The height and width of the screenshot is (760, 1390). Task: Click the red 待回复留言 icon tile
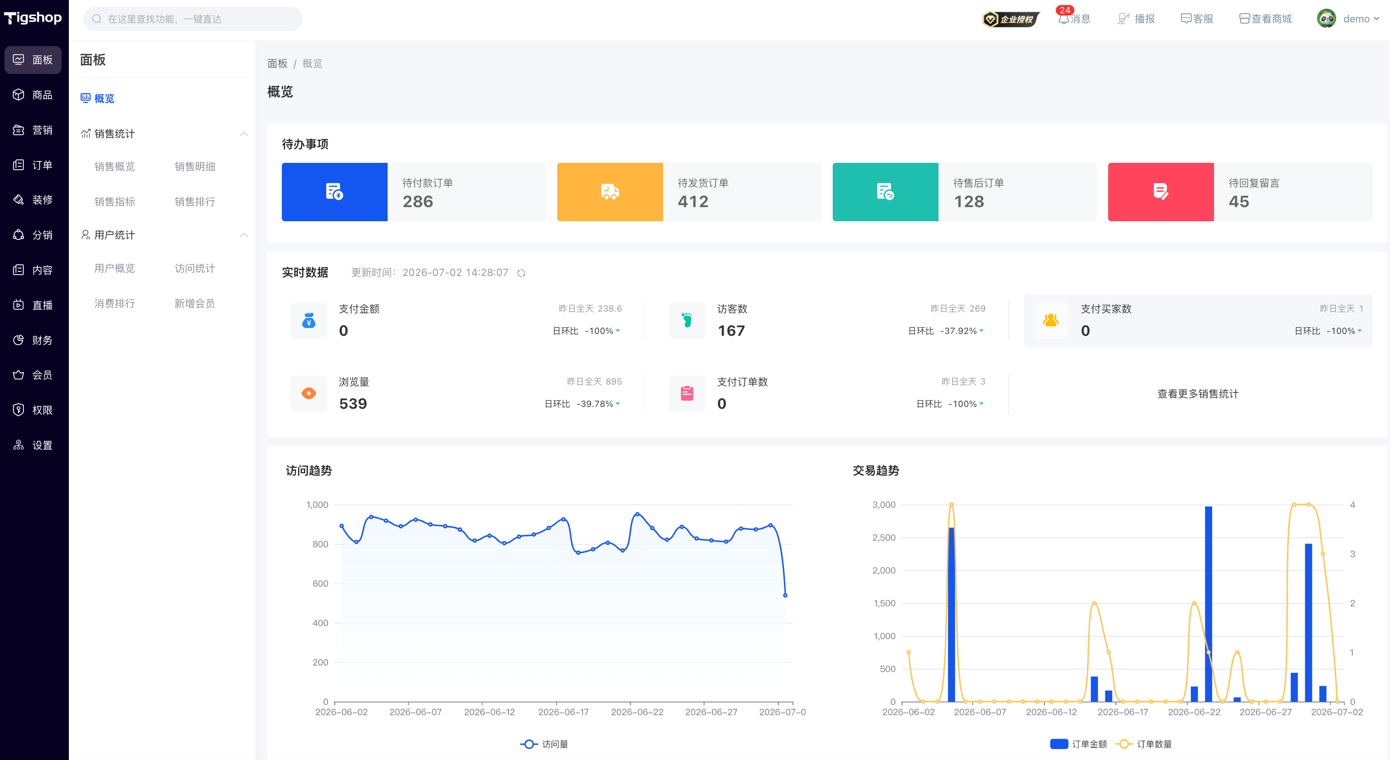(1161, 192)
